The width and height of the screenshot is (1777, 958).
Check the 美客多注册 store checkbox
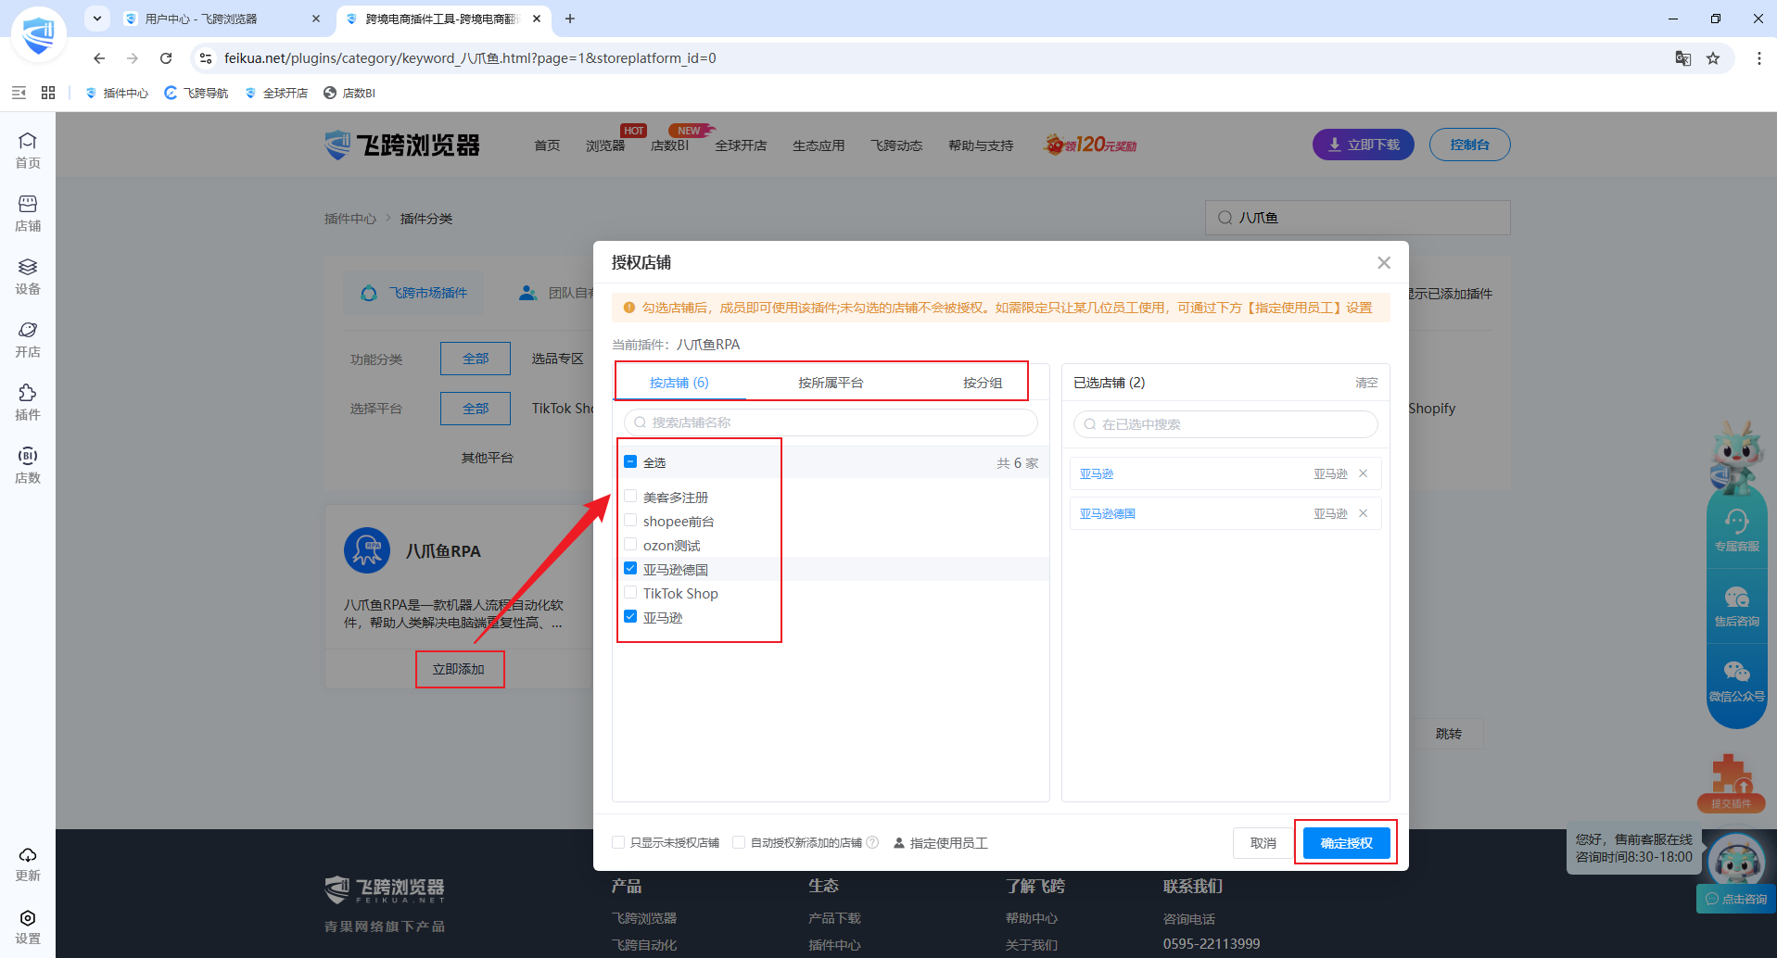[x=630, y=497]
